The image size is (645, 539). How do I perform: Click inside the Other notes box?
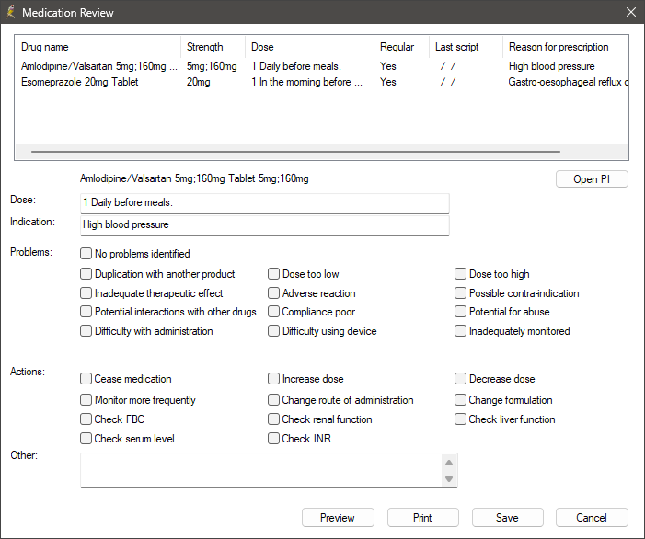coord(260,470)
